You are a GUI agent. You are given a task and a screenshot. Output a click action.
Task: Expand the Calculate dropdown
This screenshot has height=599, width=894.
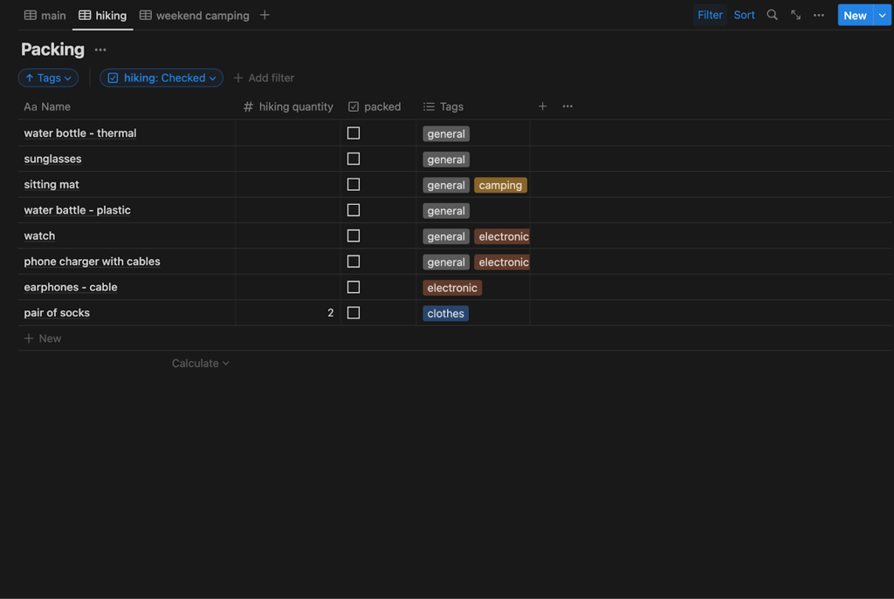[200, 364]
